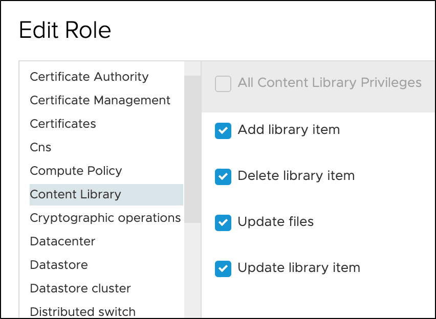
Task: Select the Datacenter category
Action: tap(62, 241)
